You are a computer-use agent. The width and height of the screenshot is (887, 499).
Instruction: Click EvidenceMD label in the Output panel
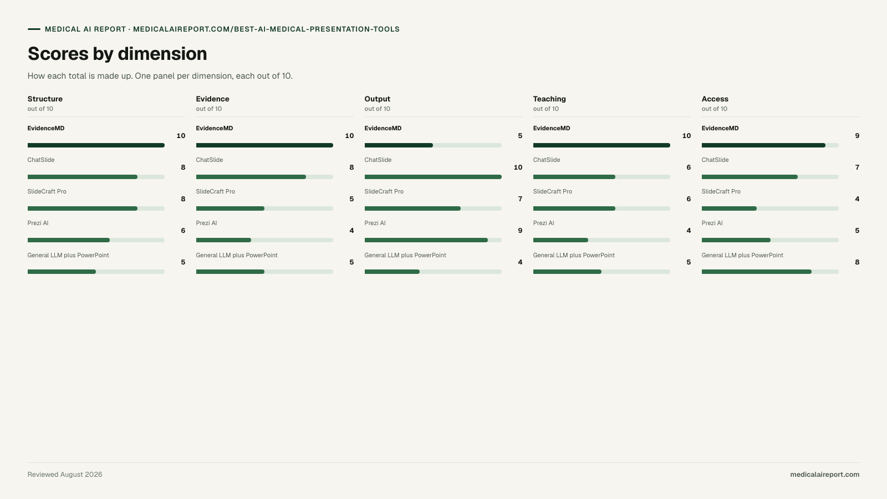(x=383, y=128)
